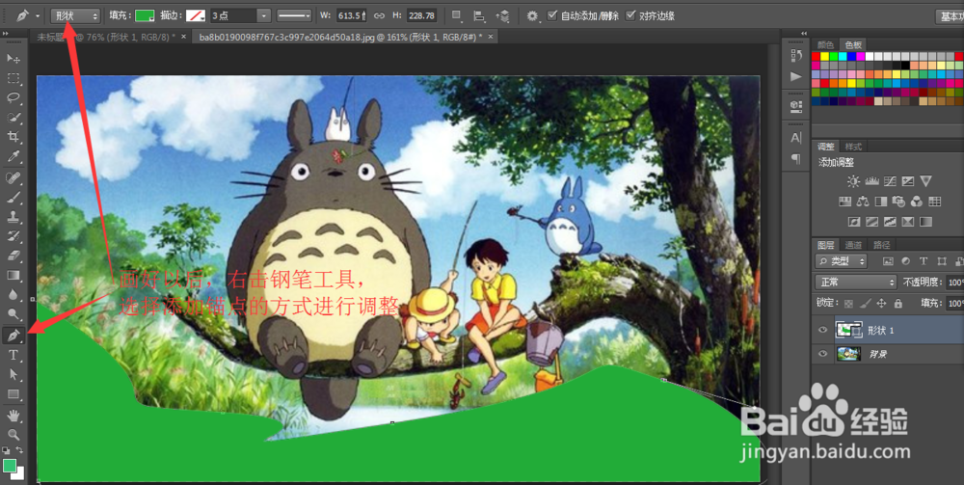Image resolution: width=964 pixels, height=485 pixels.
Task: Add a Color Balance adjustment
Action: [x=863, y=201]
